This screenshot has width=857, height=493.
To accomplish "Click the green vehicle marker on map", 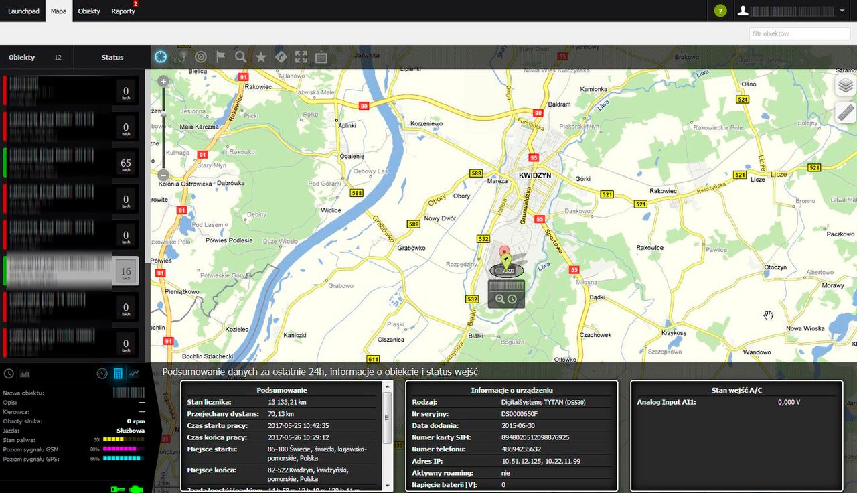I will click(505, 261).
